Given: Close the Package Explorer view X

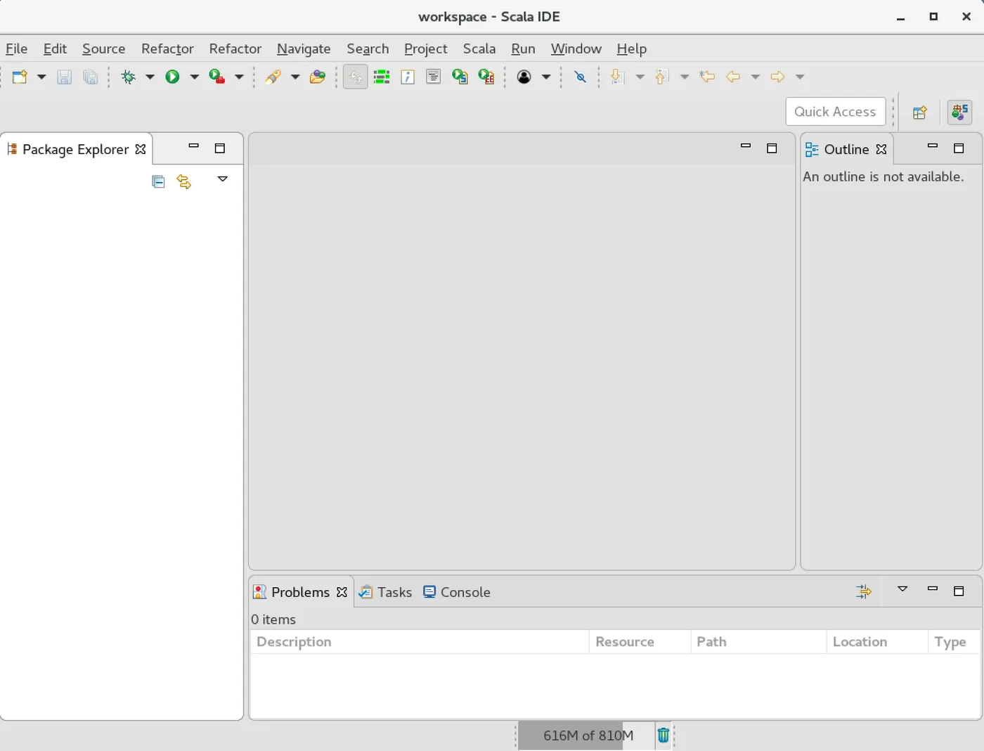Looking at the screenshot, I should (141, 149).
